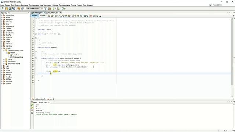Click lambda.Lambda breadcrumb in navigation bar
Screen dimensions: 235x132
39,99
